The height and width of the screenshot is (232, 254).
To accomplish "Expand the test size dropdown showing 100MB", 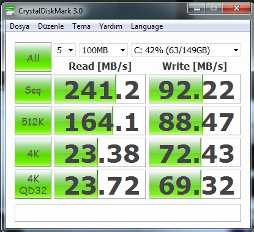I will (x=103, y=50).
